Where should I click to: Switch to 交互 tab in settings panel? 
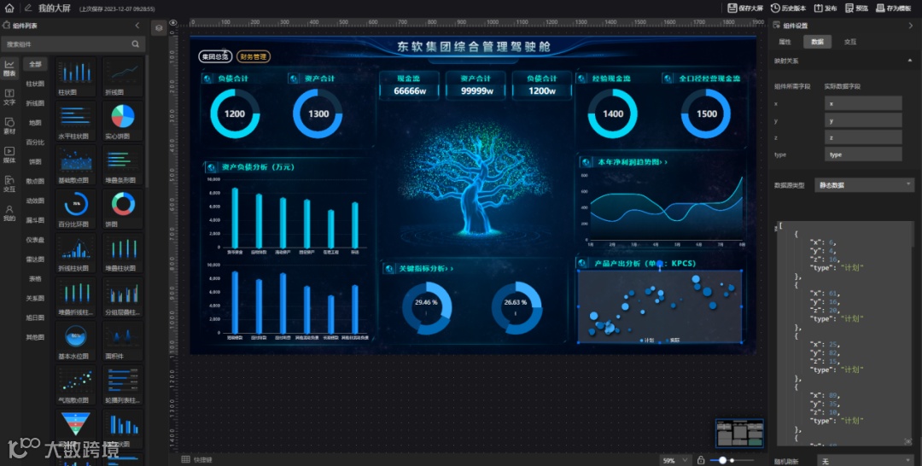click(x=850, y=43)
